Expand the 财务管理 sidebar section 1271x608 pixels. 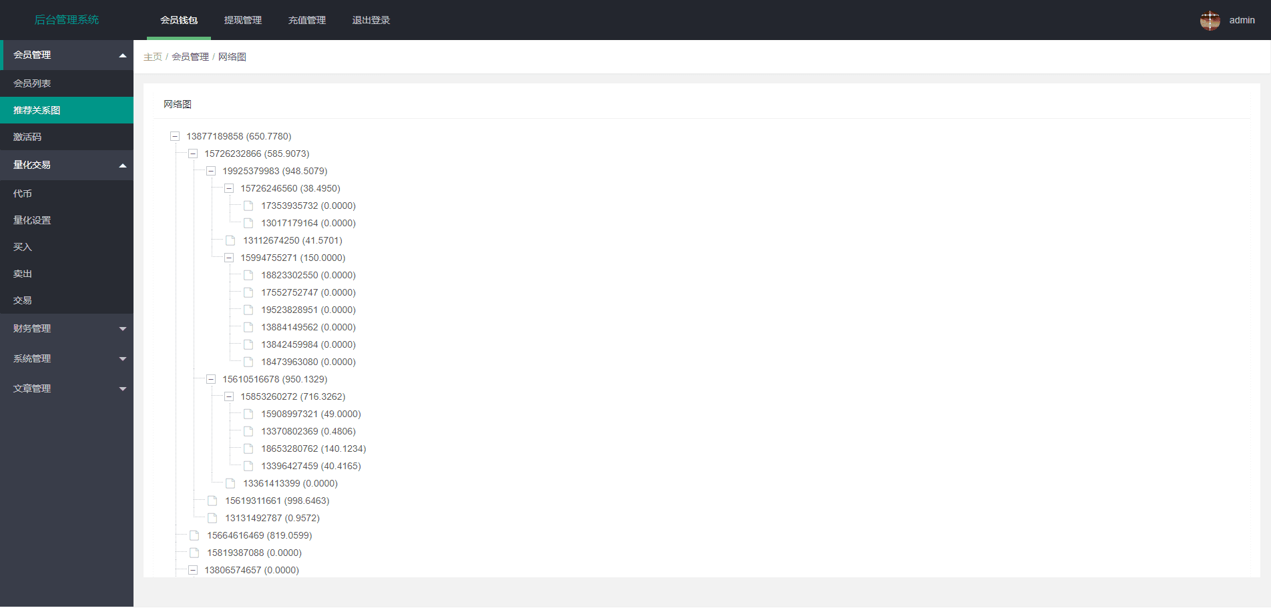tap(67, 328)
